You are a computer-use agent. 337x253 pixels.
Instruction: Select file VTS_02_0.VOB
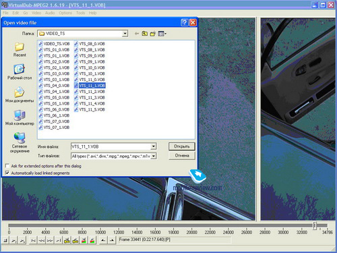tap(54, 61)
